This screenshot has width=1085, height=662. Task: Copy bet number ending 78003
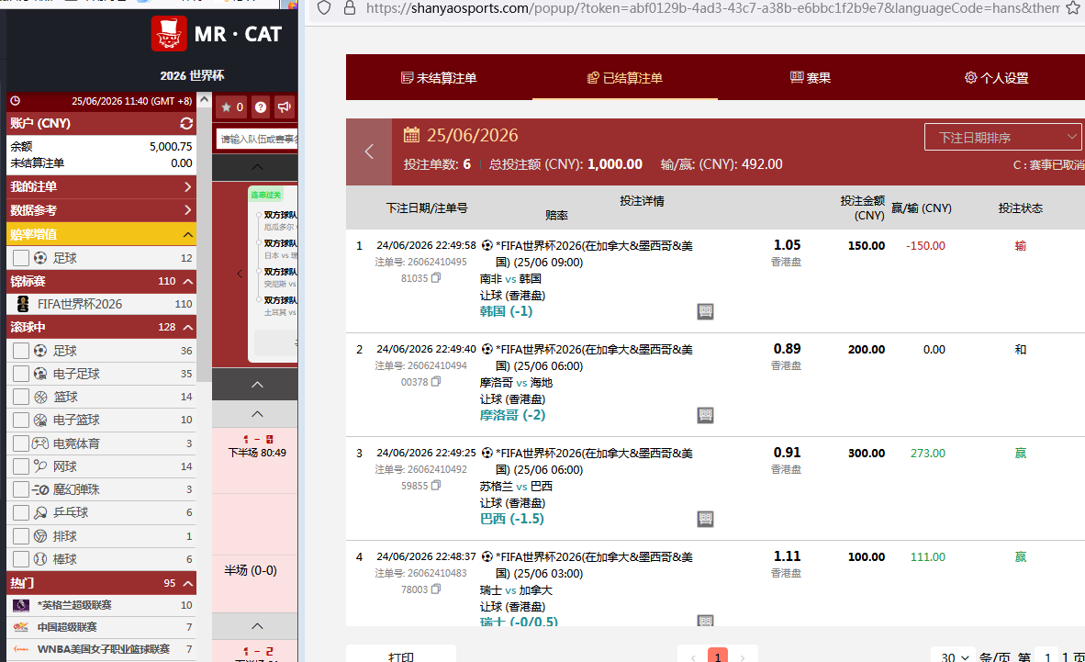coord(436,589)
